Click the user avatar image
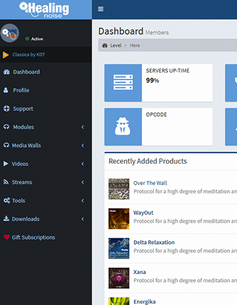Image resolution: width=237 pixels, height=305 pixels. [x=10, y=33]
